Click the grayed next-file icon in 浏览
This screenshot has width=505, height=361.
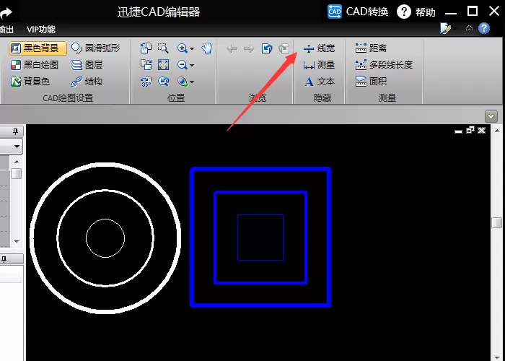tap(284, 48)
